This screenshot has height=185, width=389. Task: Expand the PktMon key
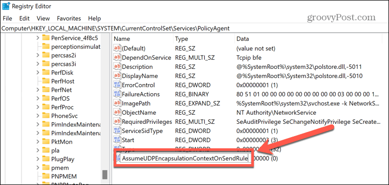tap(38, 142)
